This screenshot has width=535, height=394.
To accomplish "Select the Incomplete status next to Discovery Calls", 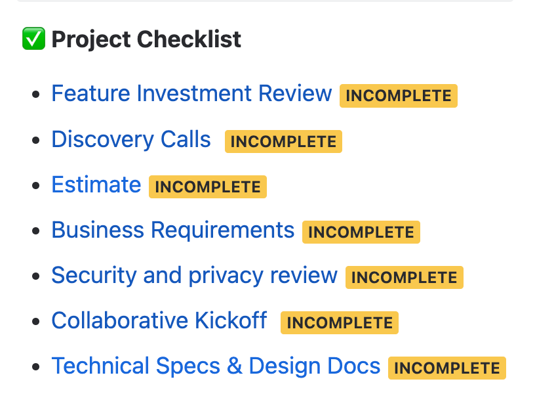I will 283,142.
